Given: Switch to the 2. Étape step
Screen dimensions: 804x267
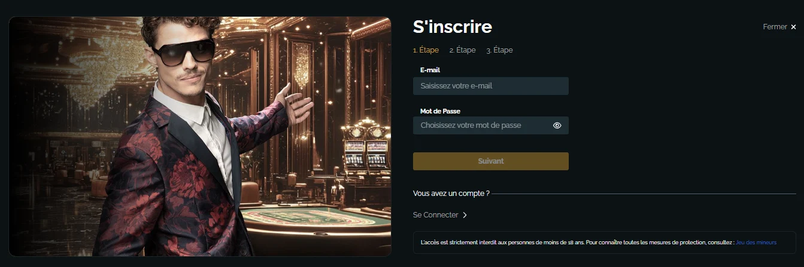Looking at the screenshot, I should tap(462, 50).
